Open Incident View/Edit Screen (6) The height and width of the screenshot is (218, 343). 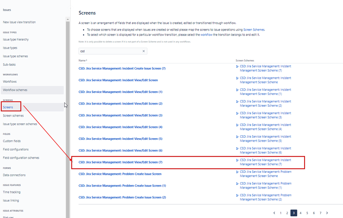121,150
